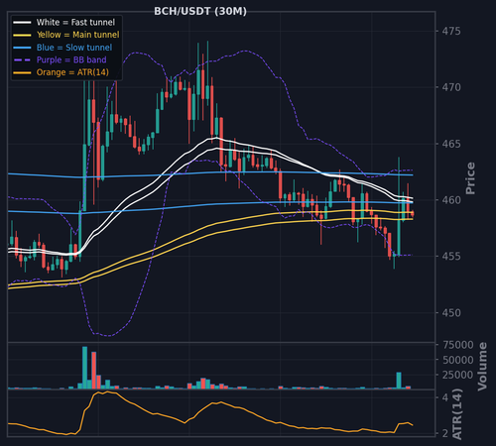Select the 'Orange = ATR(14)' legend text
Screen dimensions: 496x446
pyautogui.click(x=72, y=72)
